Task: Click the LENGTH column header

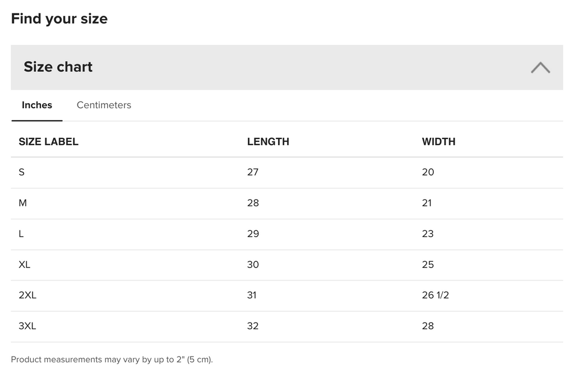Action: click(268, 142)
